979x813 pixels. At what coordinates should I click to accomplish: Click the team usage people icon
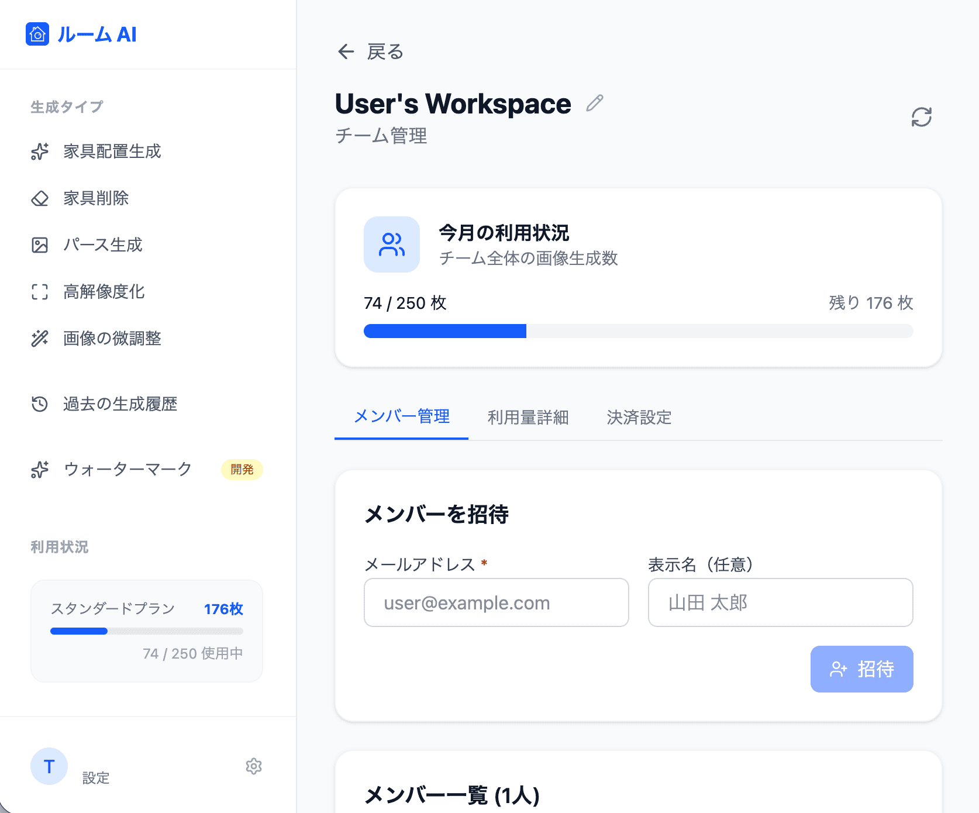click(391, 244)
